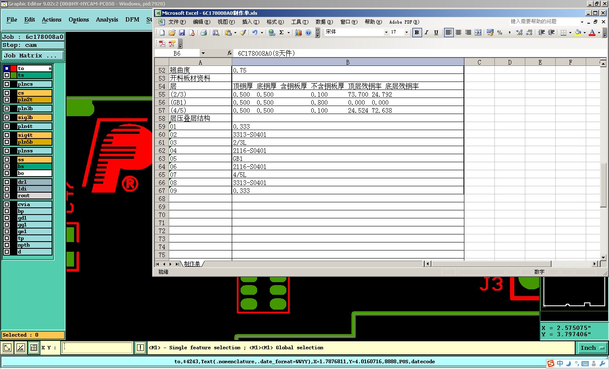Open the DFM menu in Graphic Editor

[132, 20]
